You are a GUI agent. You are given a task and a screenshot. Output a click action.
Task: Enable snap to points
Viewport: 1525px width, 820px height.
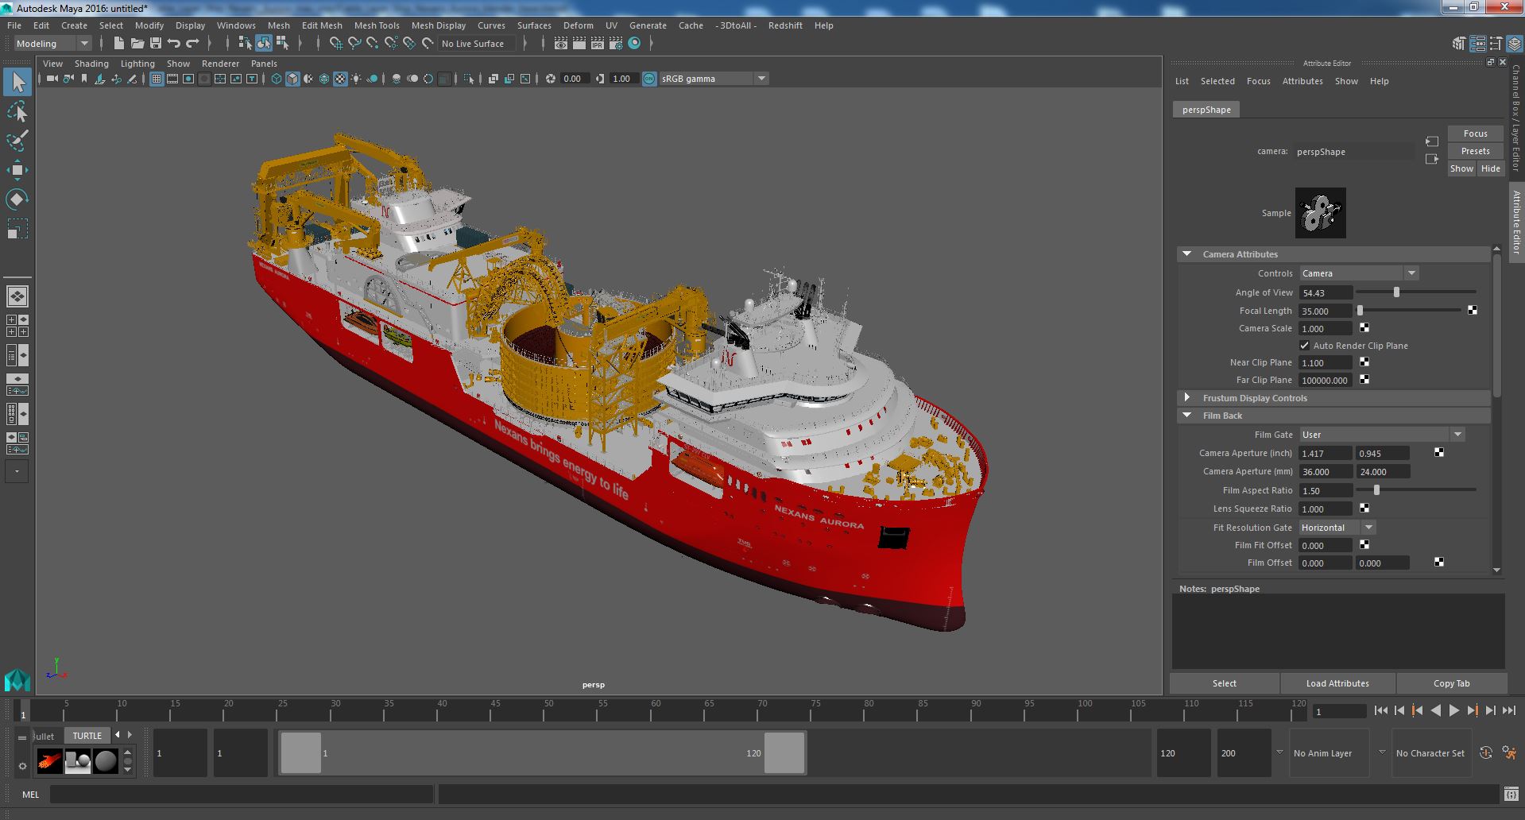tap(373, 44)
